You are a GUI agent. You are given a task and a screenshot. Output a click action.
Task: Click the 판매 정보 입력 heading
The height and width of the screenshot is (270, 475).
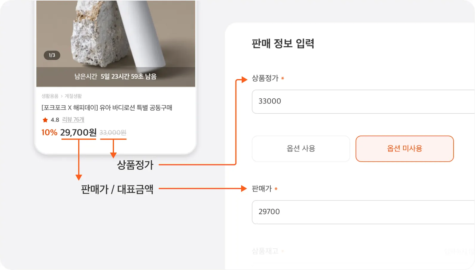click(283, 44)
